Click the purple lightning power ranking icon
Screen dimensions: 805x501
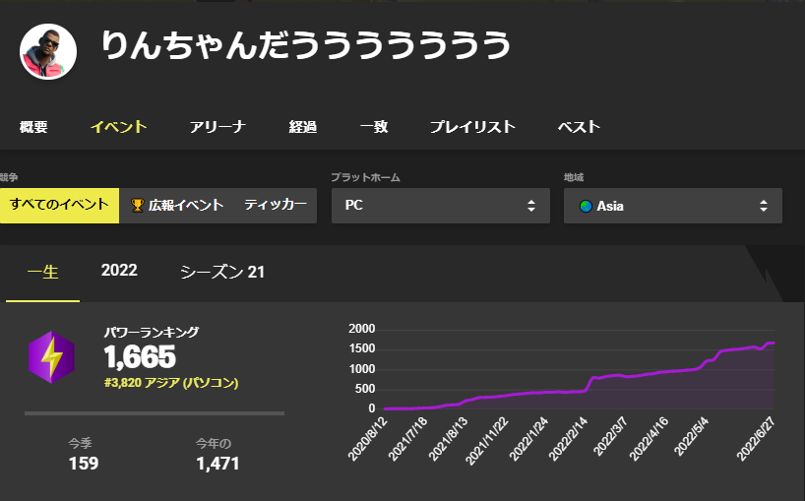51,357
